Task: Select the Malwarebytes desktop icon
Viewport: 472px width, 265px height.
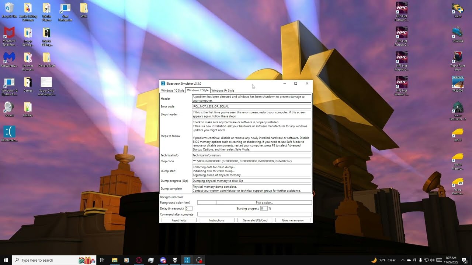Action: (x=9, y=60)
